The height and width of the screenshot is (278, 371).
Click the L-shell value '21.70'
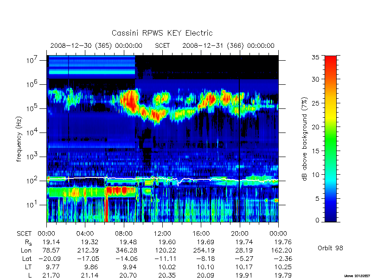(x=51, y=275)
